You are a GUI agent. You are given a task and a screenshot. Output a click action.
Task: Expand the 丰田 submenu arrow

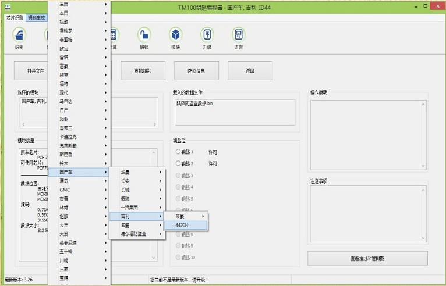coord(105,4)
